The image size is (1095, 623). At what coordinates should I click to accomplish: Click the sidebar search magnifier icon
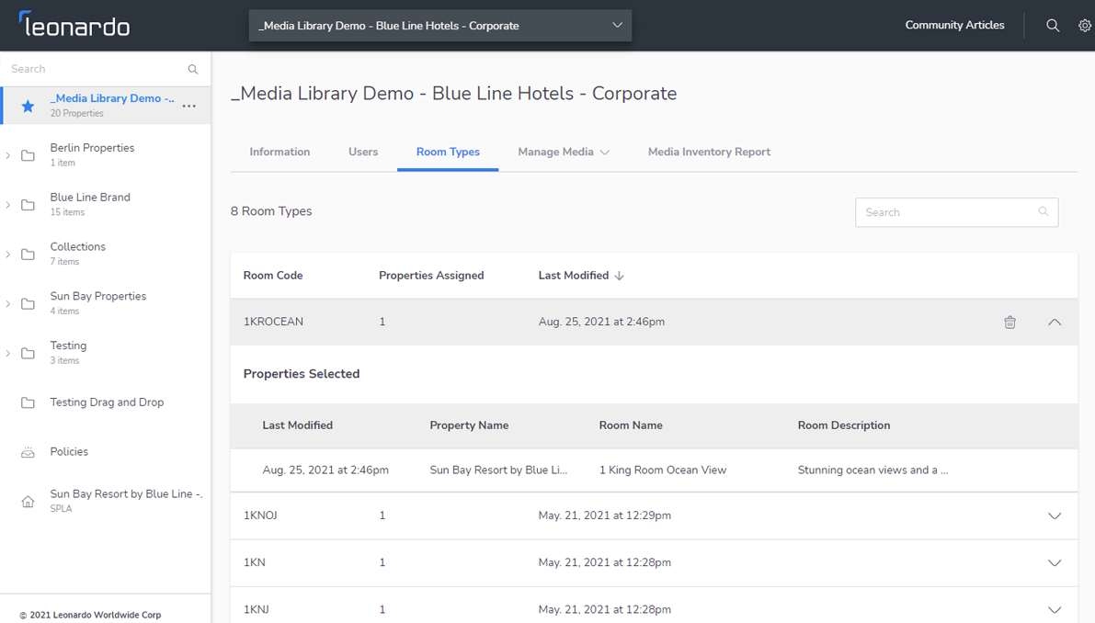tap(193, 69)
